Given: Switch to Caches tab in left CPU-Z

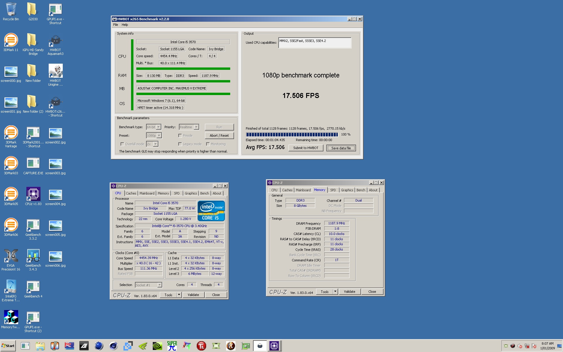Looking at the screenshot, I should coord(131,193).
